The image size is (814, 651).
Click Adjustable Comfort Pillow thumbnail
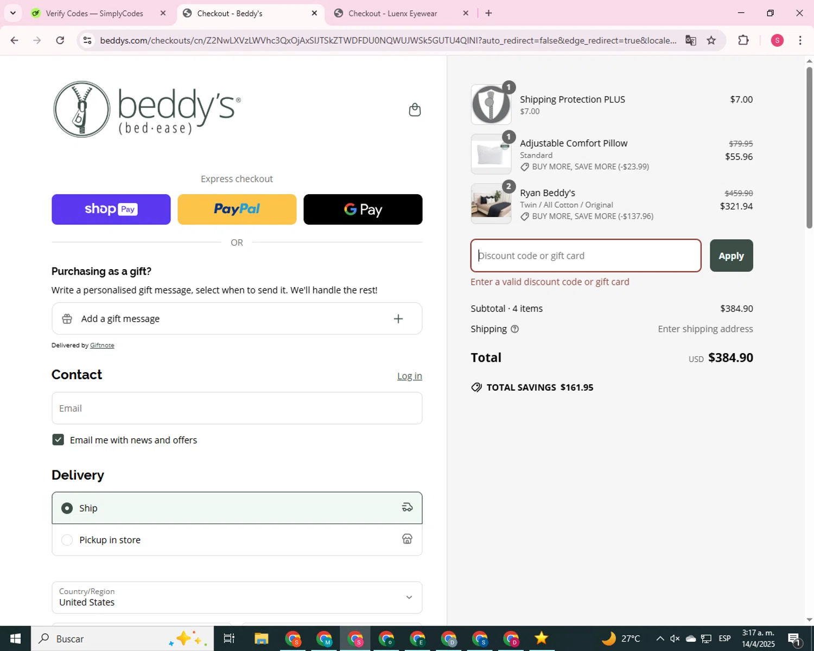click(491, 154)
